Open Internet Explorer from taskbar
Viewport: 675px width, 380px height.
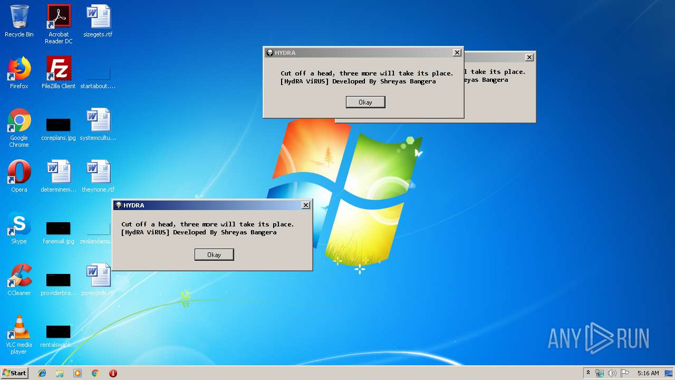pos(42,373)
